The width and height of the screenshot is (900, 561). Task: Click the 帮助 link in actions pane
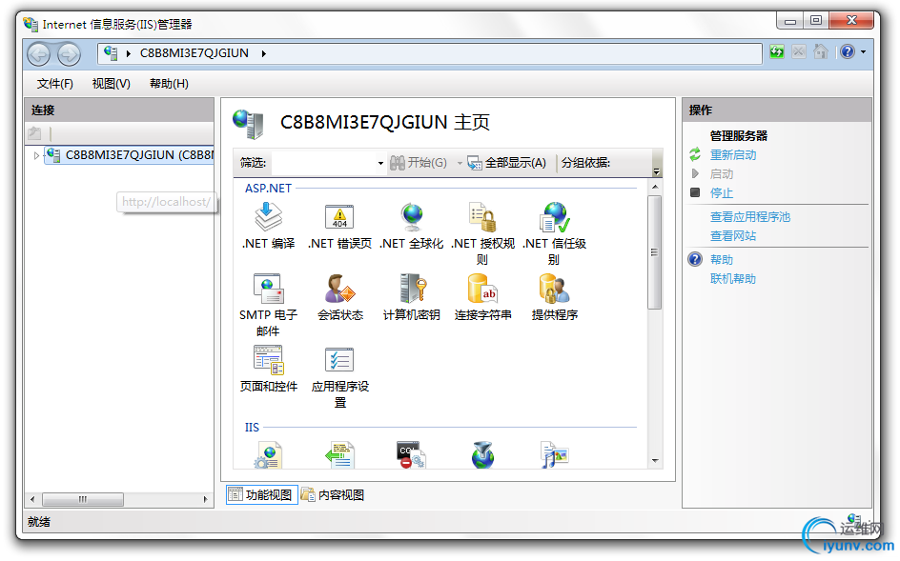point(722,260)
